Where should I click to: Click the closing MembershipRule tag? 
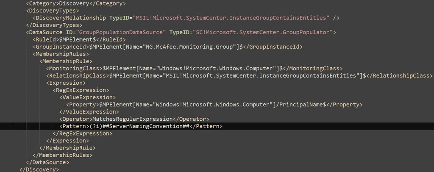point(67,148)
